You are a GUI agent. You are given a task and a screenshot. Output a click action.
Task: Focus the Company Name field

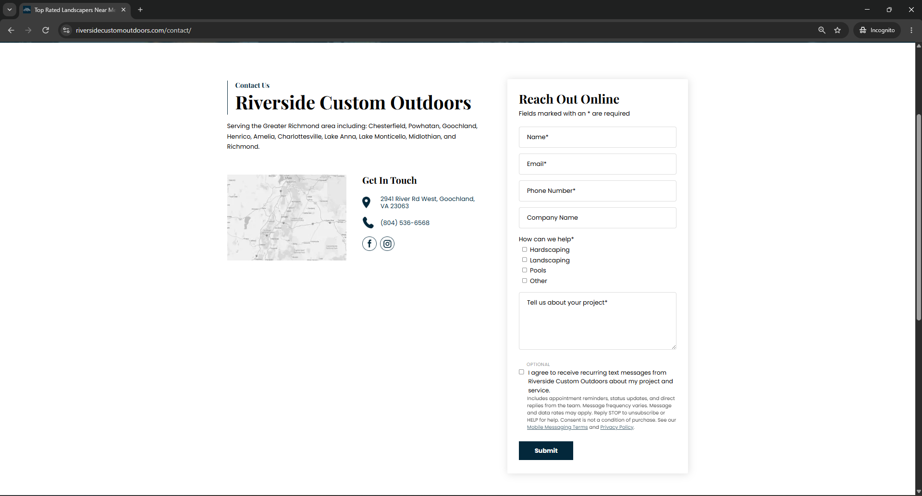tap(597, 218)
